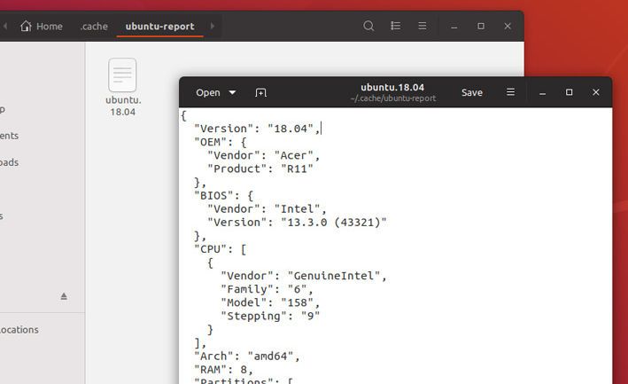Click the "Stepping": "9" line
Screen dimensions: 628x384
270,317
